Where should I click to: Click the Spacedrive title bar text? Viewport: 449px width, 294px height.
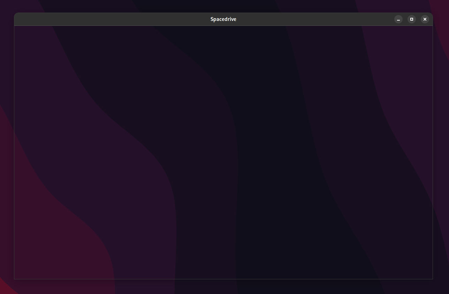click(x=223, y=19)
